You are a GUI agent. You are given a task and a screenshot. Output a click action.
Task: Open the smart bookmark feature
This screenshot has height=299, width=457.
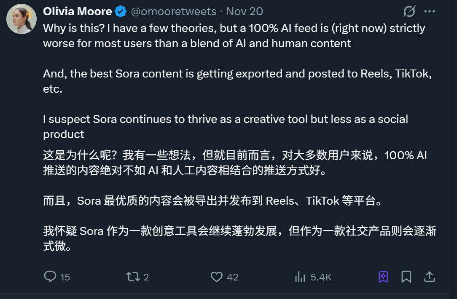pyautogui.click(x=382, y=277)
